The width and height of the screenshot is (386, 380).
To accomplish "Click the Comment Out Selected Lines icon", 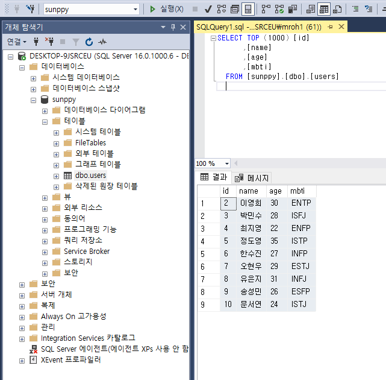I will point(355,10).
